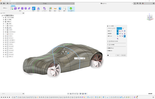Open a new design tab with plus
Viewport: 155px width, 99px height.
135,3
